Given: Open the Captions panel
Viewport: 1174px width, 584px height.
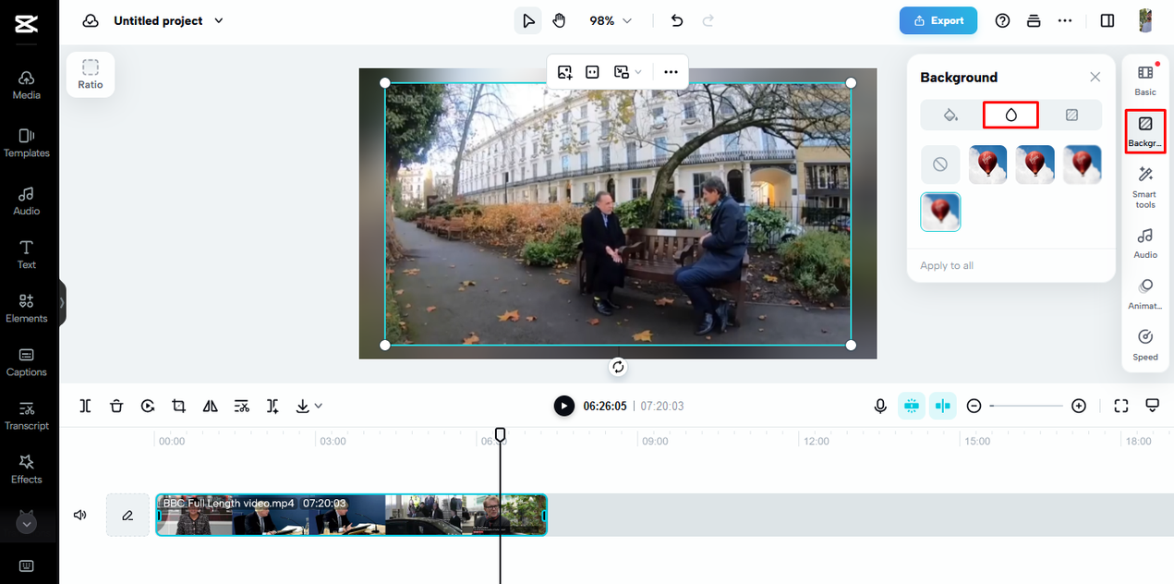Looking at the screenshot, I should coord(27,362).
